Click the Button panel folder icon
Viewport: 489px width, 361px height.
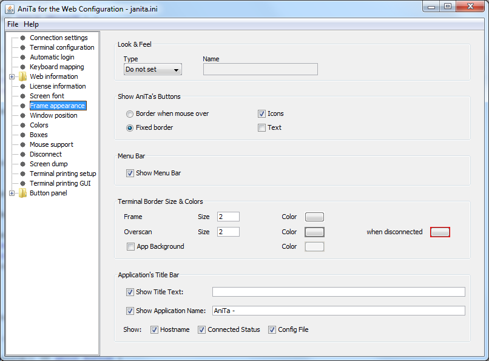pyautogui.click(x=22, y=193)
